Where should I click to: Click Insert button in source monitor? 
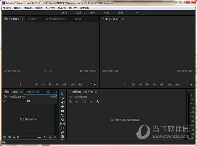[73, 84]
